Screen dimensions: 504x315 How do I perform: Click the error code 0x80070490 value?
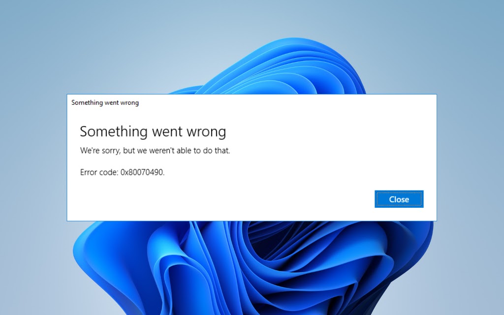coord(142,172)
